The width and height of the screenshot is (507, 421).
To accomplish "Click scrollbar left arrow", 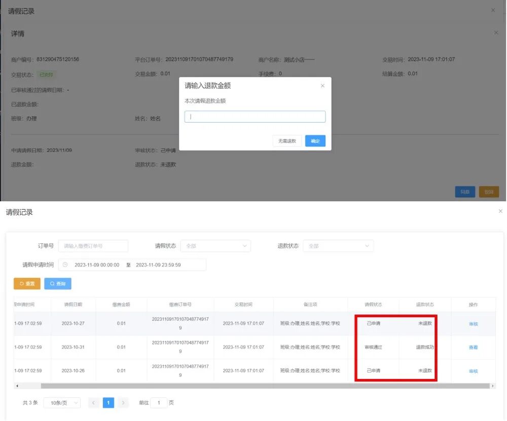I will pos(17,386).
